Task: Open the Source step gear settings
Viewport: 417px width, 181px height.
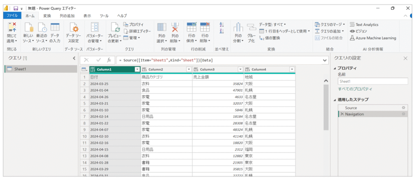Action: tap(404, 108)
